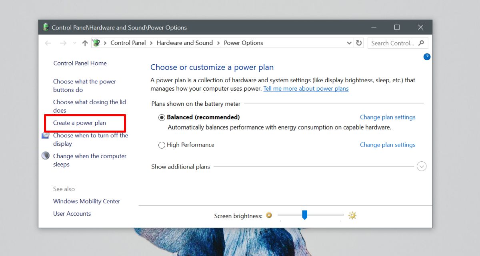Expand the address bar history dropdown

(x=349, y=43)
